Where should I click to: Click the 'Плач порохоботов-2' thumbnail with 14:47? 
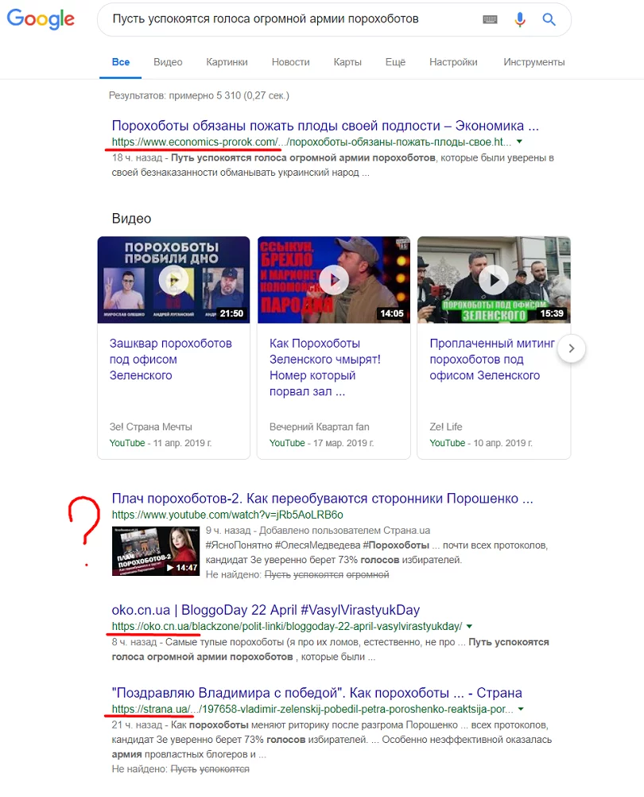click(x=156, y=551)
